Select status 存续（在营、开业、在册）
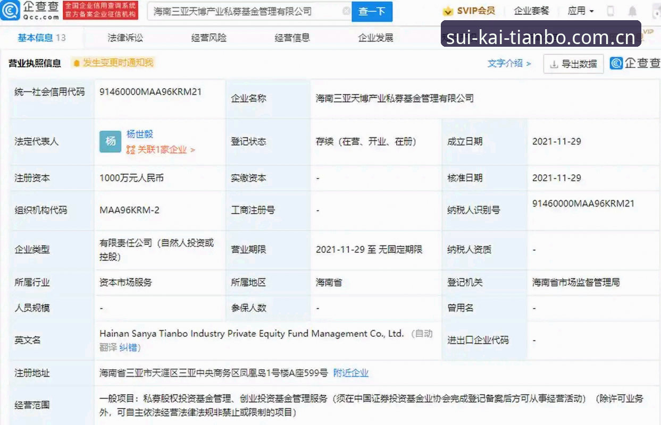Image resolution: width=661 pixels, height=425 pixels. pyautogui.click(x=366, y=141)
